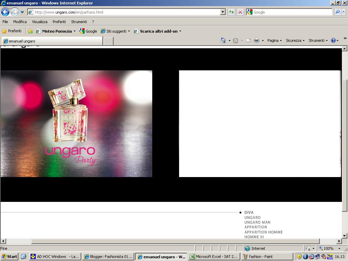
Task: Select UNGARO MAN in perfume list
Action: [258, 222]
